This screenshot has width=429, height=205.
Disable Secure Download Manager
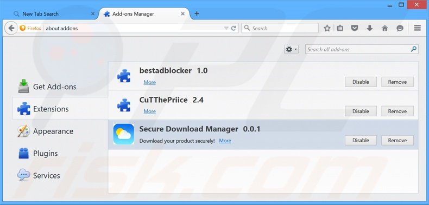pos(361,140)
